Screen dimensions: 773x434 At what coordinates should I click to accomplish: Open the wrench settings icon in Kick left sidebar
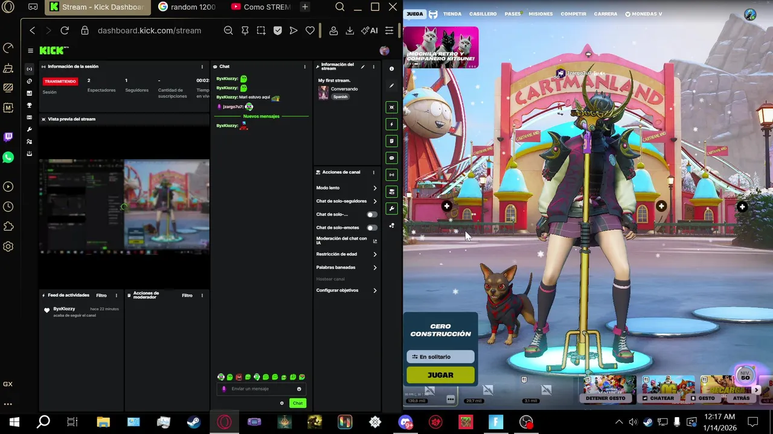coord(29,130)
